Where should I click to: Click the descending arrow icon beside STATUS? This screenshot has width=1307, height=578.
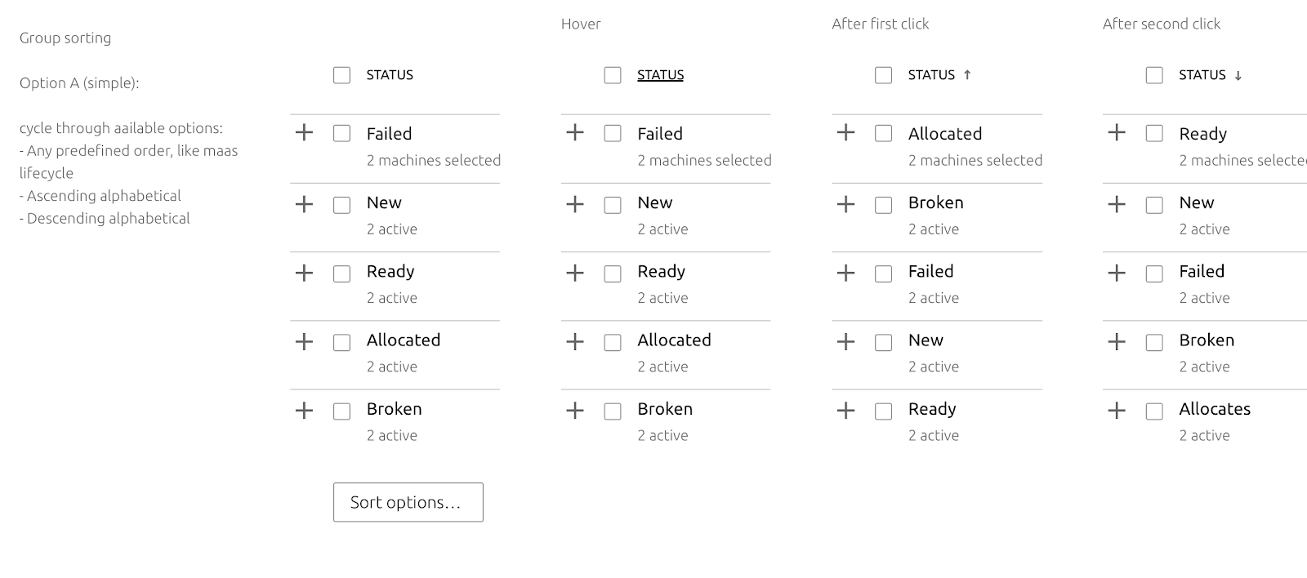coord(1238,76)
